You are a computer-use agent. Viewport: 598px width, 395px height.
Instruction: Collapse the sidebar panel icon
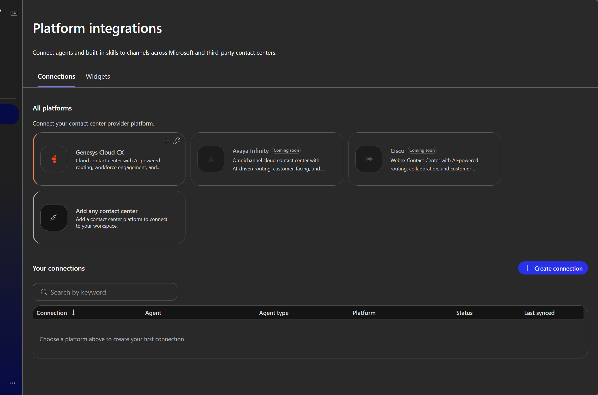coord(14,13)
